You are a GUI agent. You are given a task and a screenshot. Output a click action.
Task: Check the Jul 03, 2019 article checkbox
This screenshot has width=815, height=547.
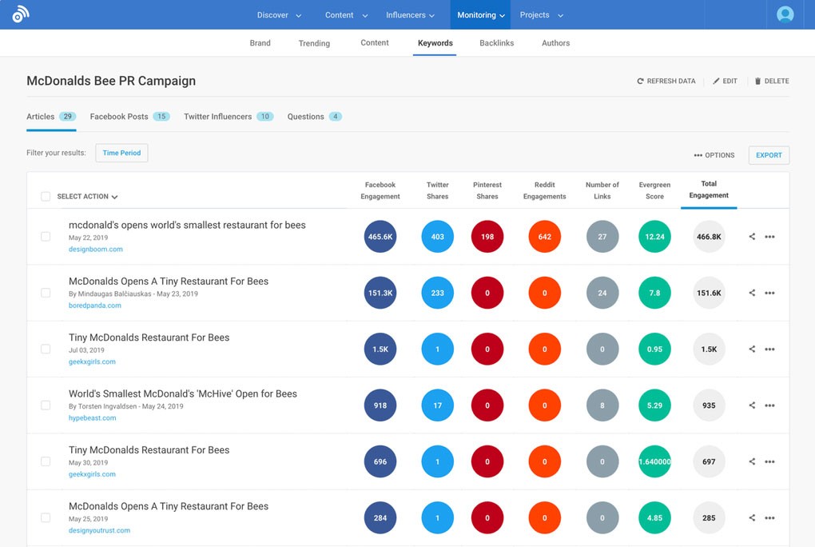(x=46, y=349)
